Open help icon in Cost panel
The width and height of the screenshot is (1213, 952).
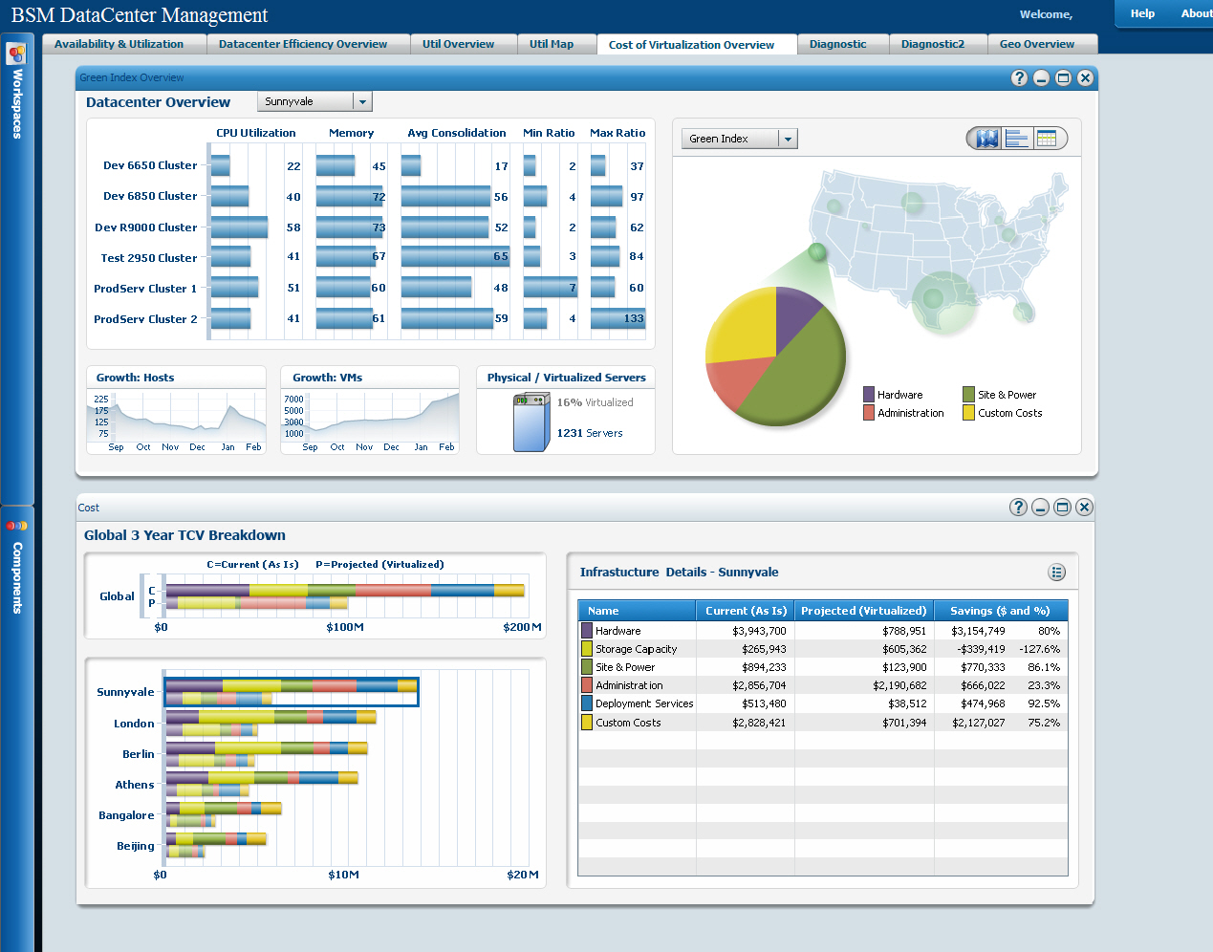point(1018,508)
